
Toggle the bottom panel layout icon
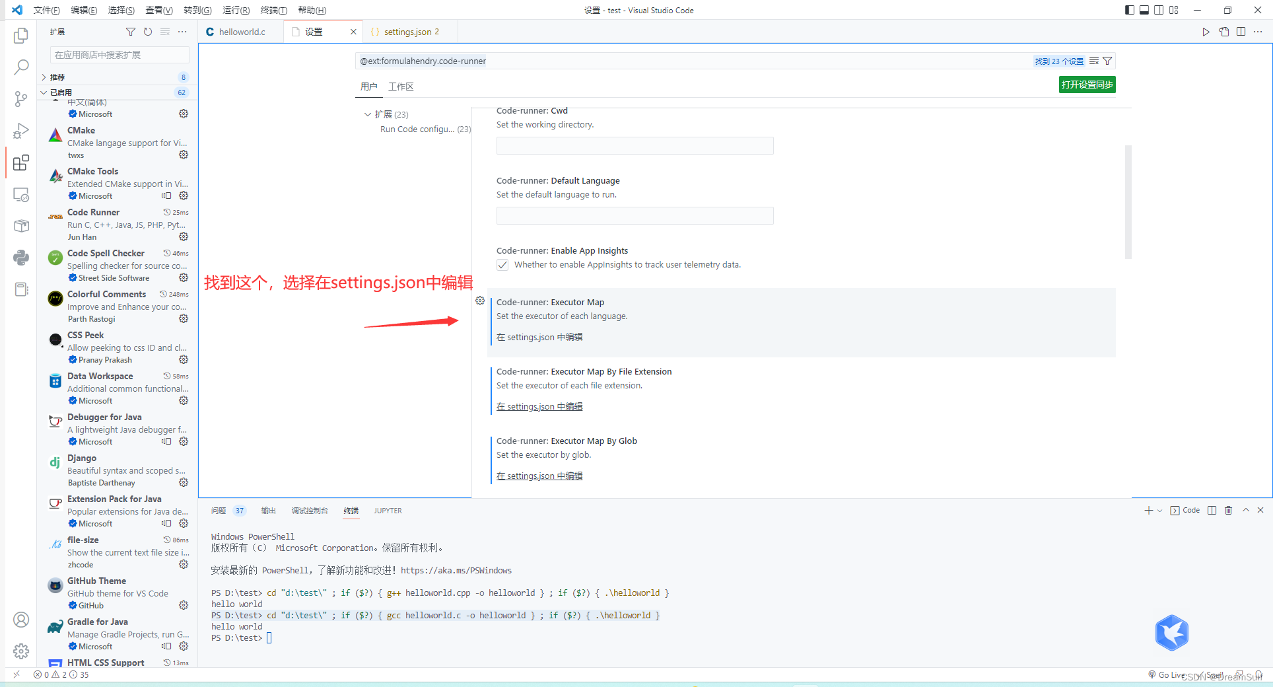(x=1144, y=10)
